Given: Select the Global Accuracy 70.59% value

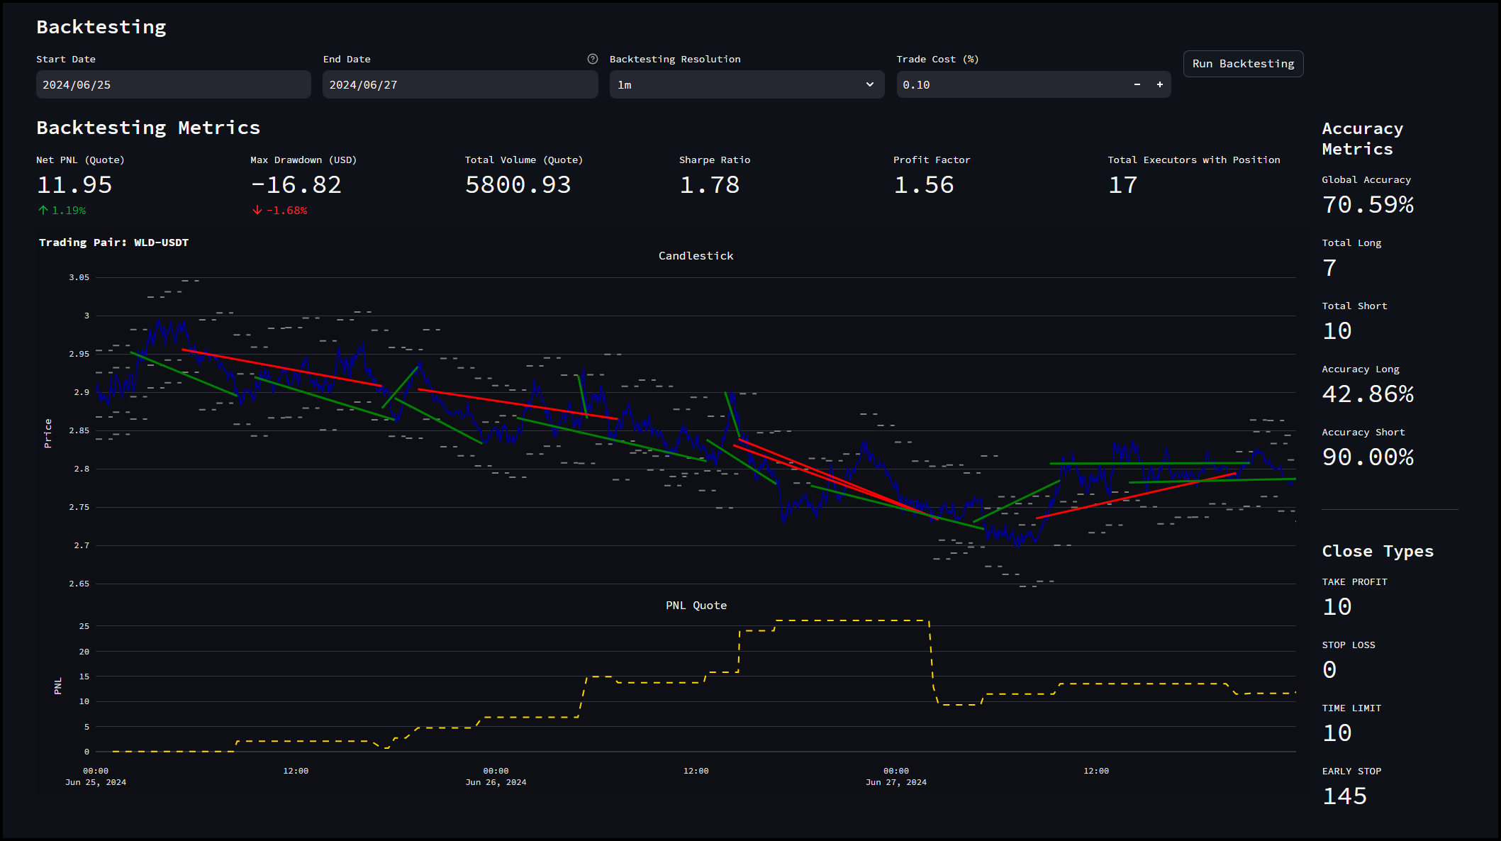Looking at the screenshot, I should pyautogui.click(x=1368, y=205).
